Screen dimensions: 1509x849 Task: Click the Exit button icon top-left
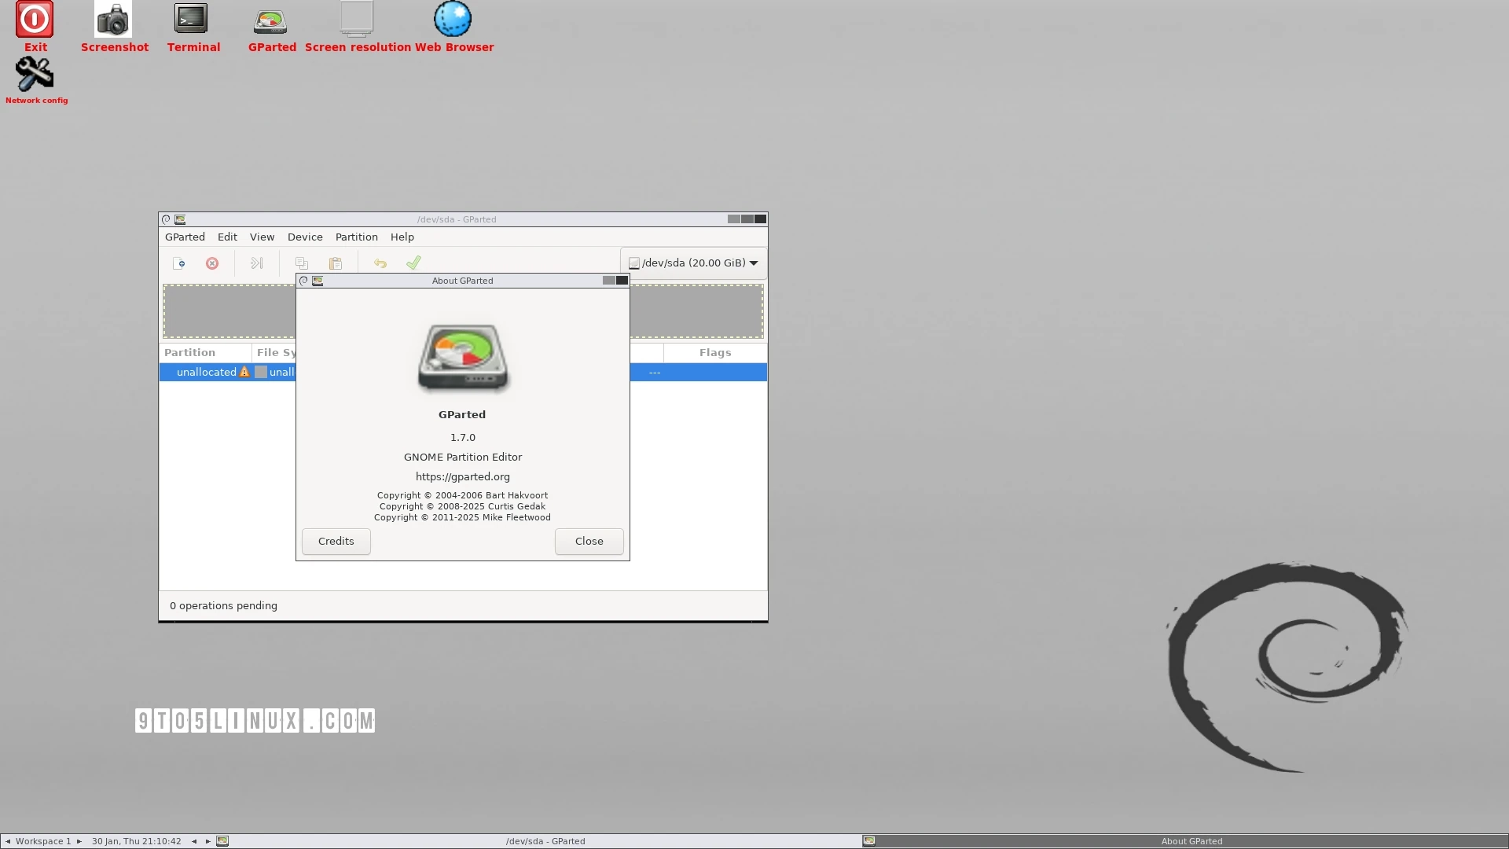(36, 19)
